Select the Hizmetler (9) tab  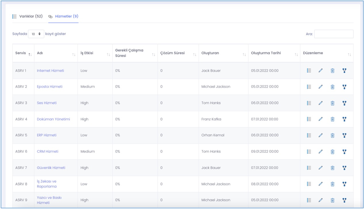pyautogui.click(x=66, y=16)
